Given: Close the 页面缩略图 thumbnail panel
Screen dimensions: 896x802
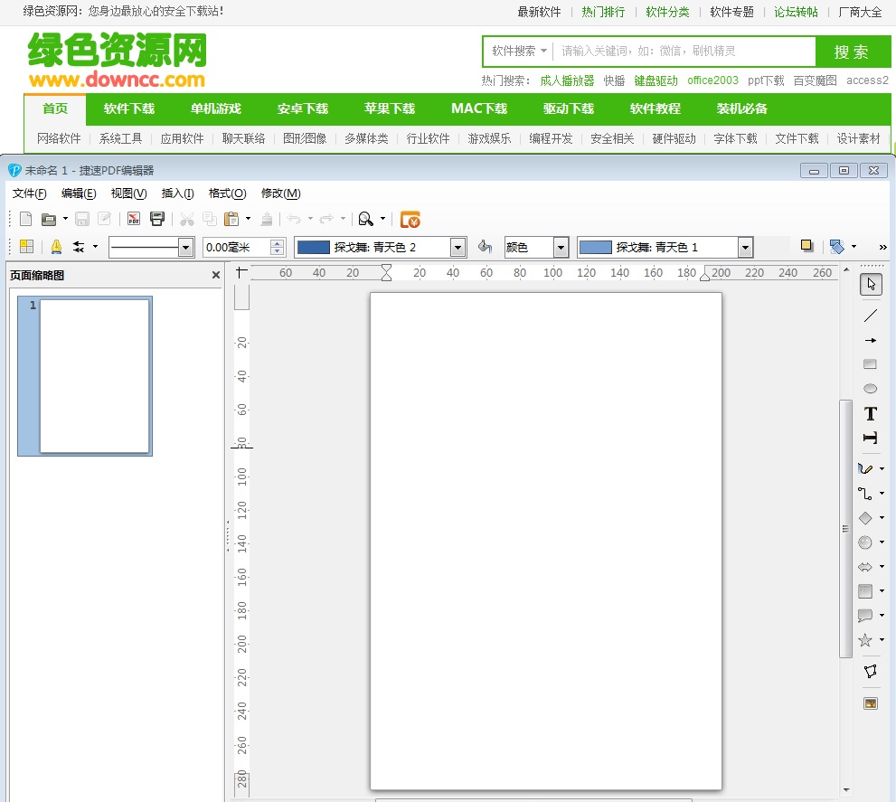Looking at the screenshot, I should pos(215,275).
